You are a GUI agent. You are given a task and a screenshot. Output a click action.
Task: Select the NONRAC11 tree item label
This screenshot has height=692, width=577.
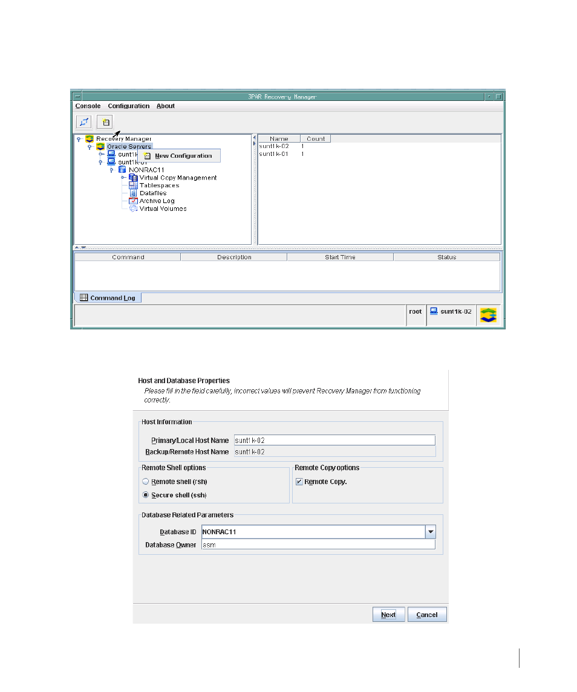[x=147, y=170]
